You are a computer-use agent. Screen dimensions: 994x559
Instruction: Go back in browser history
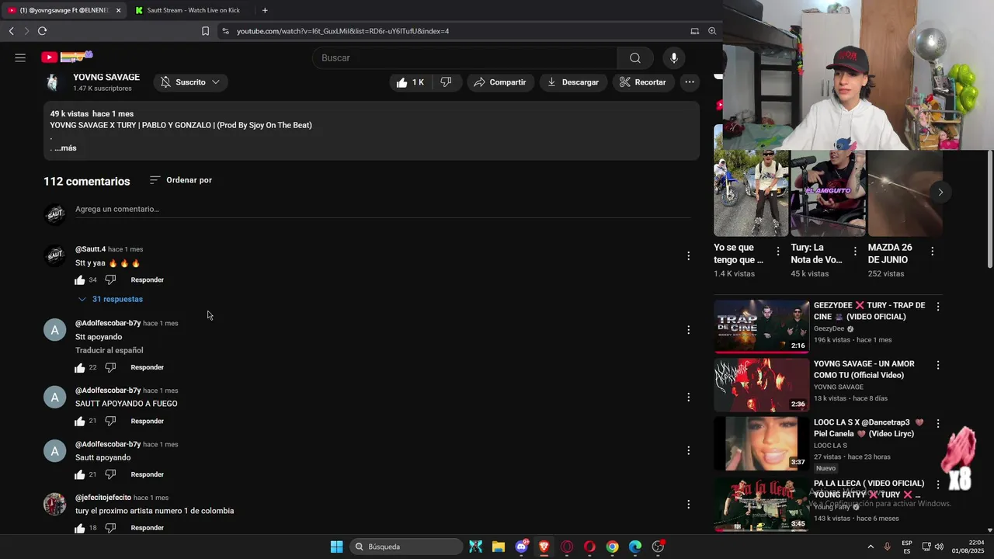tap(11, 31)
